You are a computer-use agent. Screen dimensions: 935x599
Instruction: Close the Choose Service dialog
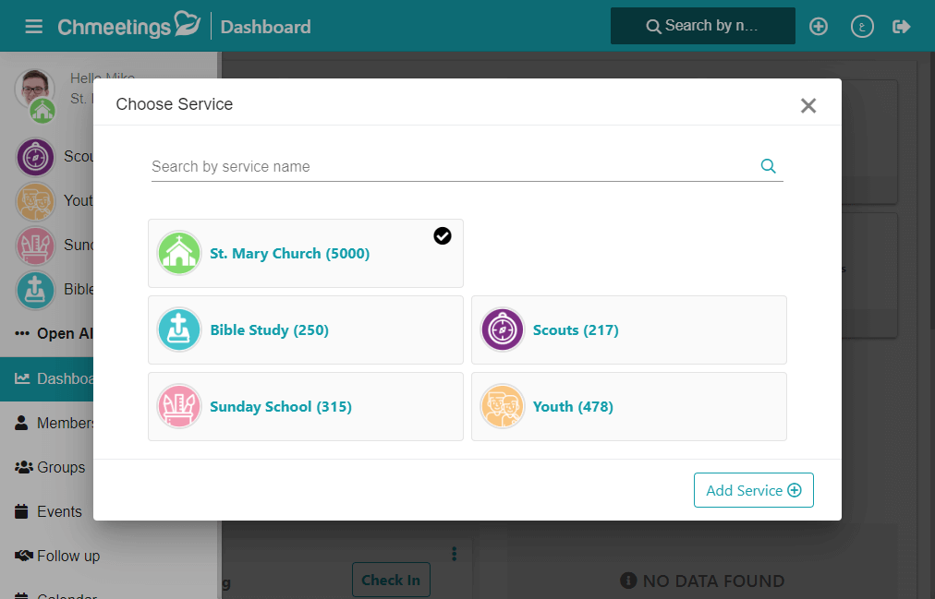[x=808, y=105]
